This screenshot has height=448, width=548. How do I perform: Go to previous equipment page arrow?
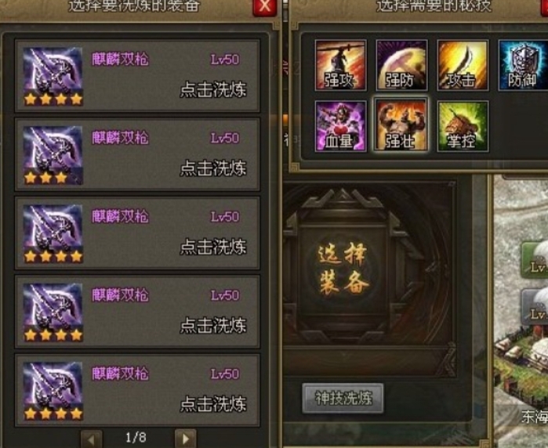tap(92, 439)
